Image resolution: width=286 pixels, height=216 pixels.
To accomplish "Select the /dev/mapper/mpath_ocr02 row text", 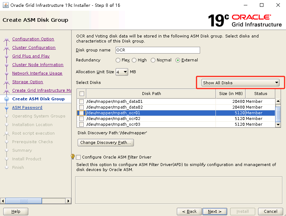I will click(113, 119).
